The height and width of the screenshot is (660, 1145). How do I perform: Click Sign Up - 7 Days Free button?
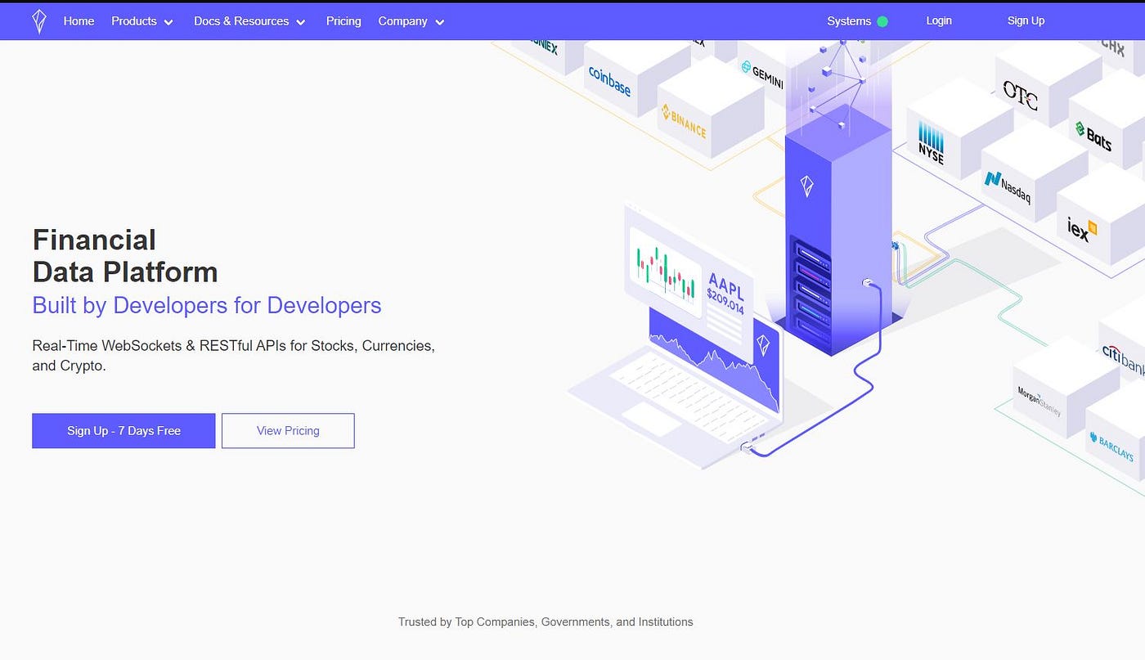pos(123,430)
